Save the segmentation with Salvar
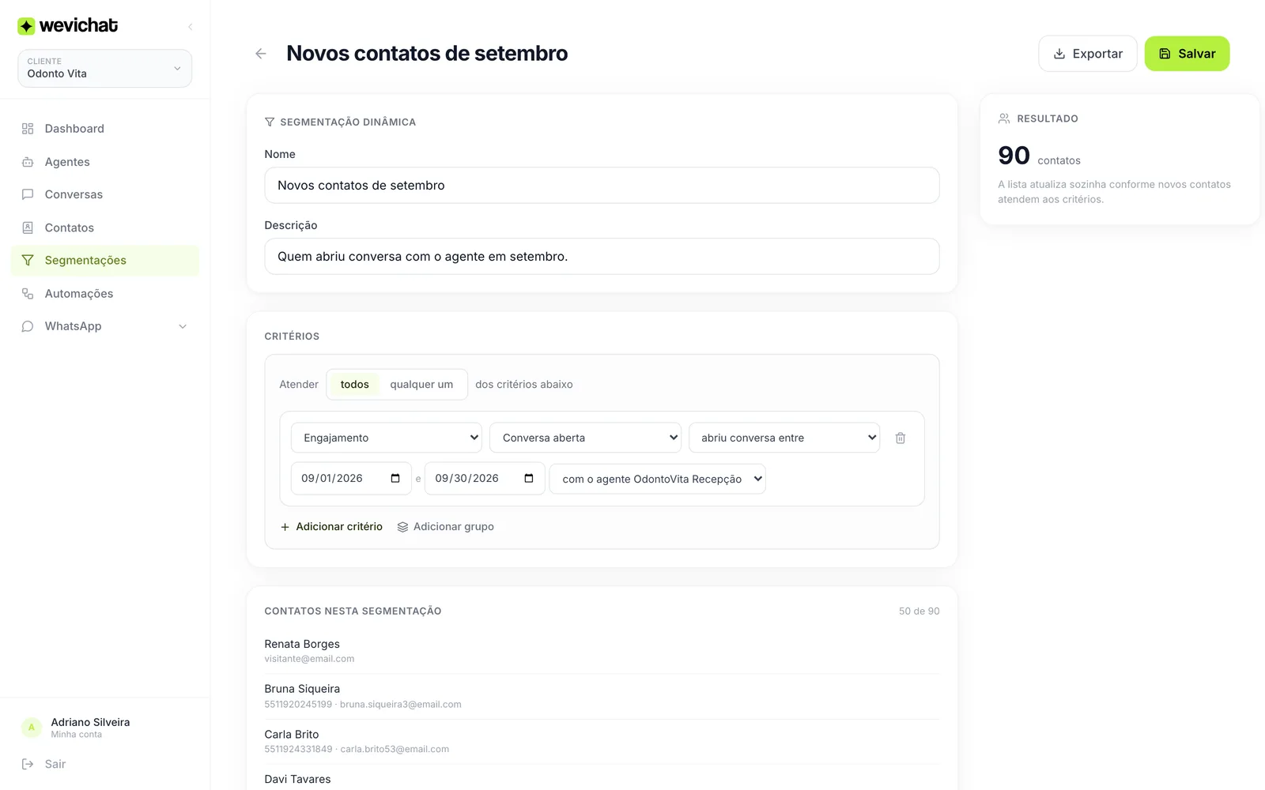The width and height of the screenshot is (1265, 790). [x=1187, y=54]
